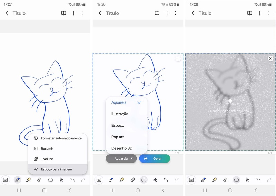
Task: Open three-dot more options in left screen
Action: (x=82, y=13)
